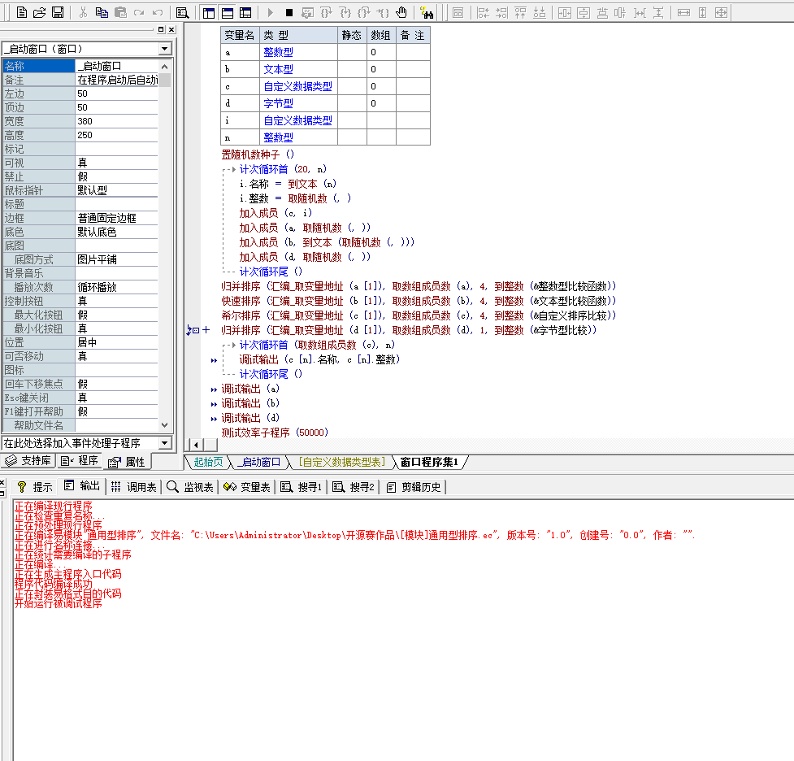Open the 起始页 editor tab
This screenshot has width=794, height=761.
208,462
